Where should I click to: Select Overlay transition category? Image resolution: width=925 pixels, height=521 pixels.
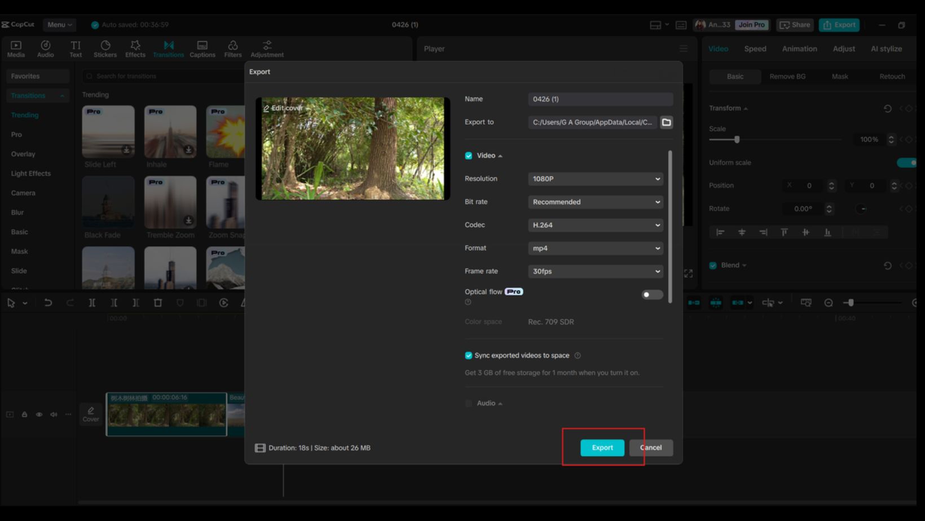click(x=23, y=154)
